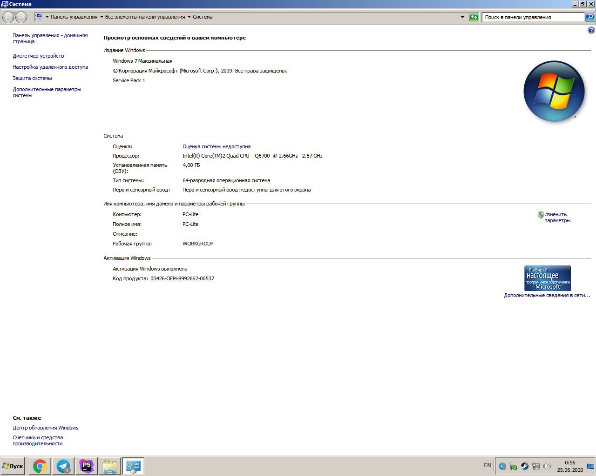Click the genuine Microsoft software badge
The width and height of the screenshot is (596, 476).
coord(548,278)
